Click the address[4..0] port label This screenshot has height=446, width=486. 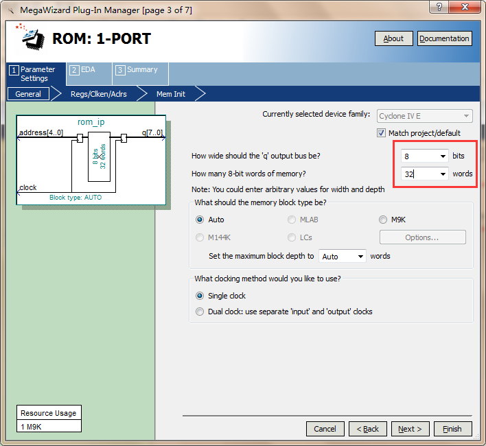(x=41, y=132)
